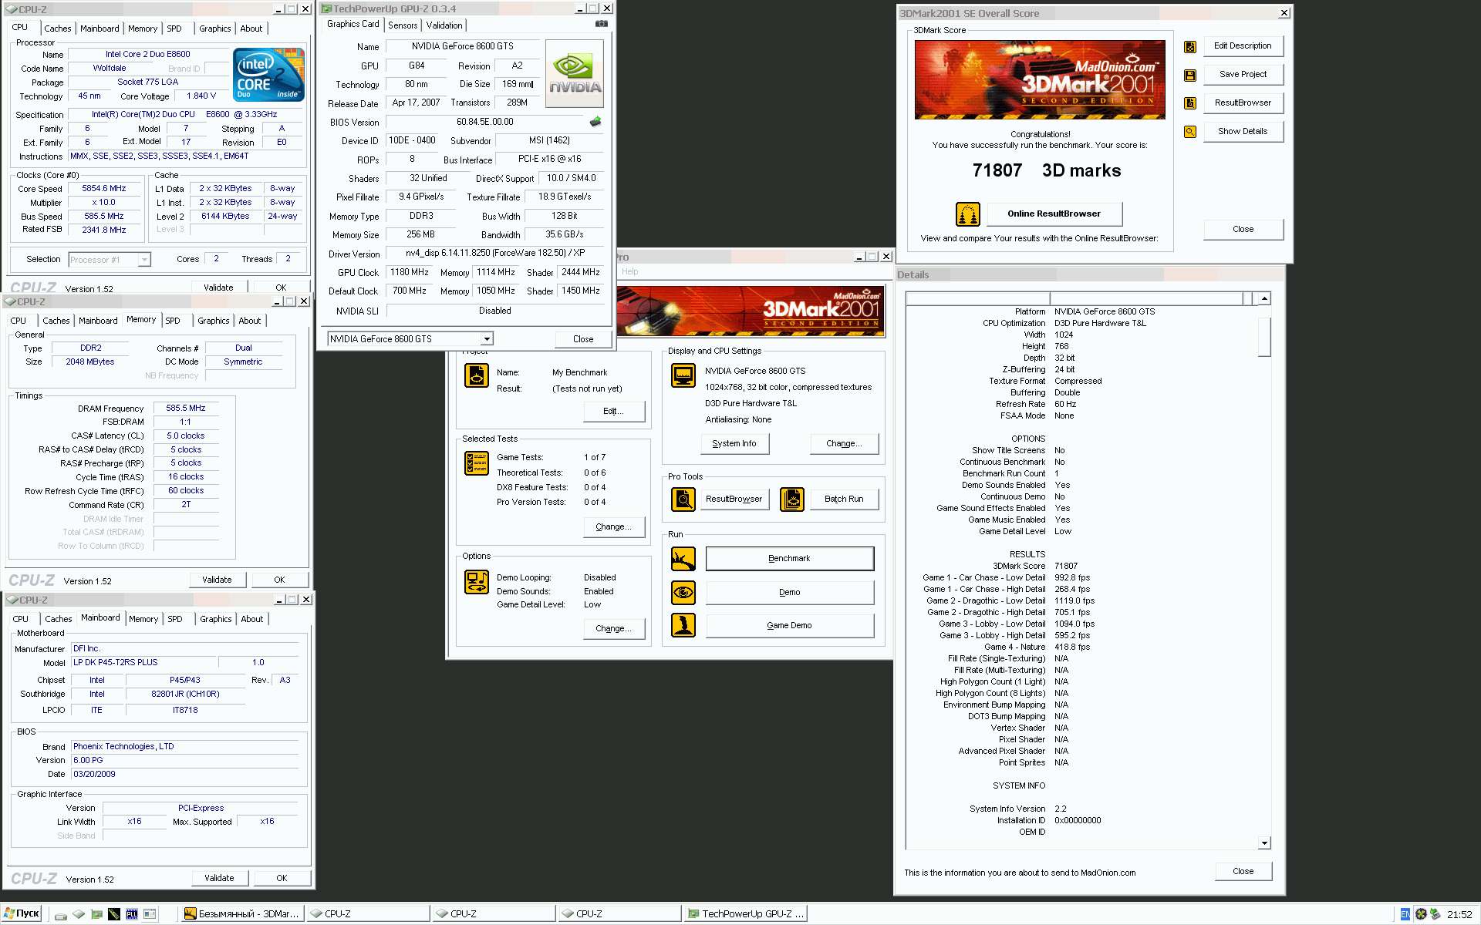Click the BIOS save chip icon in GPU-Z

pyautogui.click(x=595, y=122)
